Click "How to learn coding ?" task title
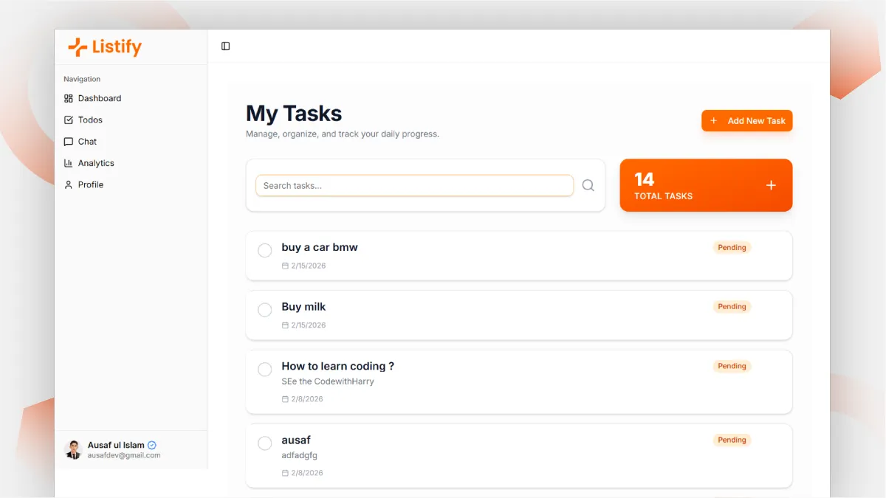Screen dimensions: 886x498 (338, 366)
